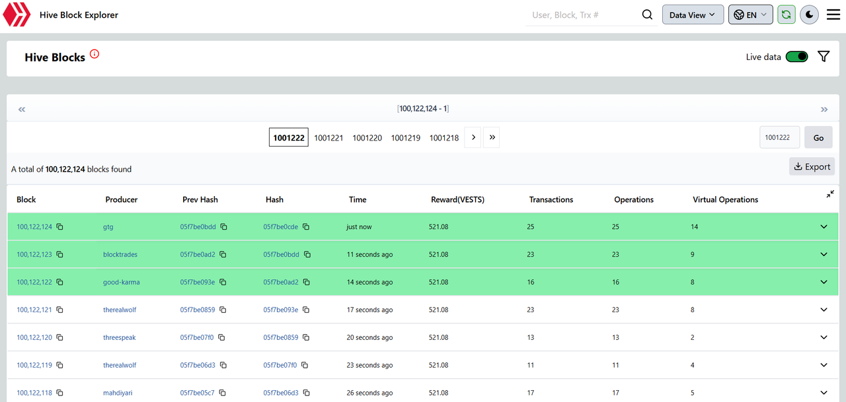Open the Data View dropdown

point(692,15)
